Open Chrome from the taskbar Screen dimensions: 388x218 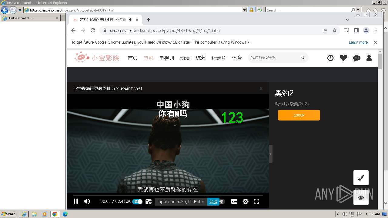point(55,214)
